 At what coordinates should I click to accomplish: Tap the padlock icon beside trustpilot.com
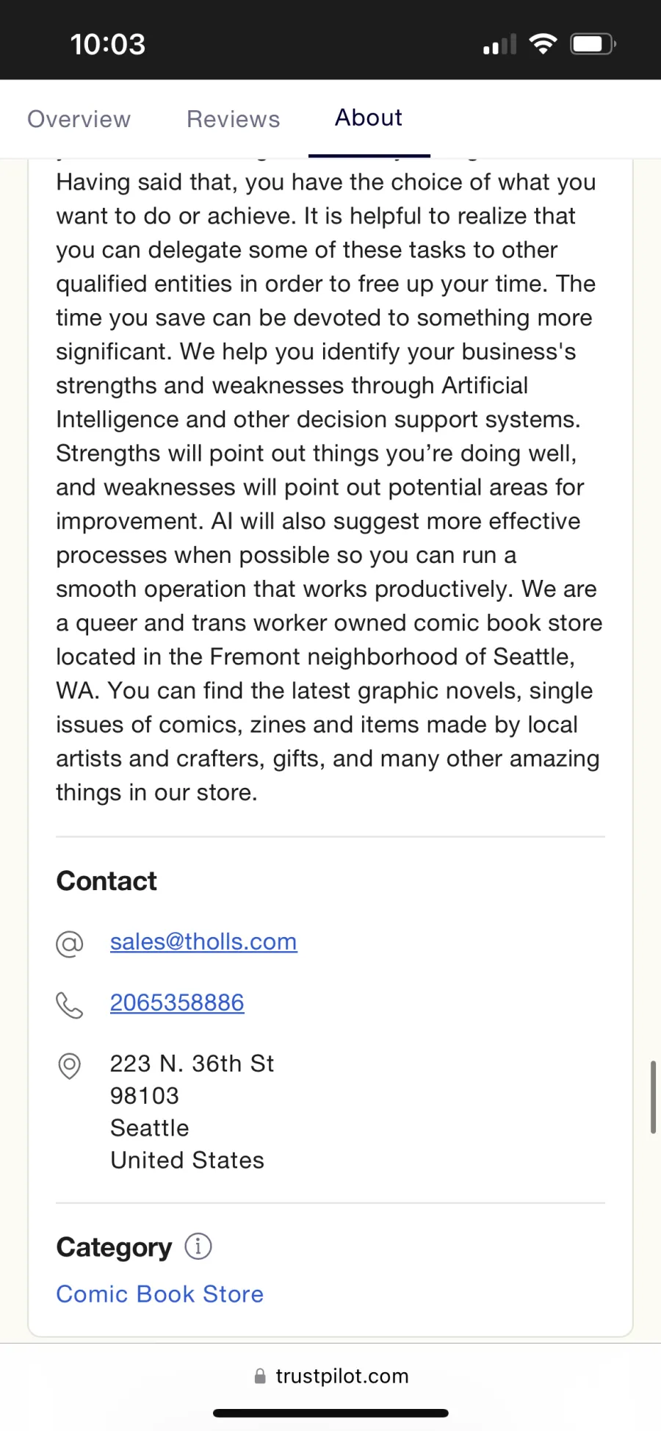coord(259,1376)
